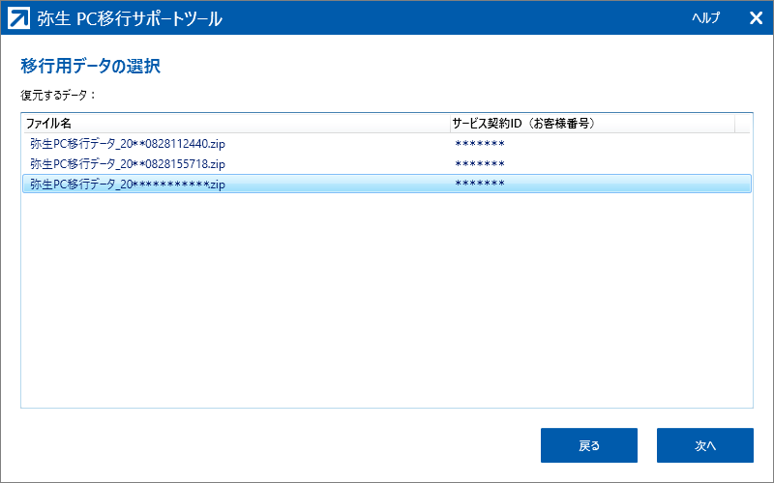Click the 弥生 PC移行サポートツール title text

(x=140, y=17)
